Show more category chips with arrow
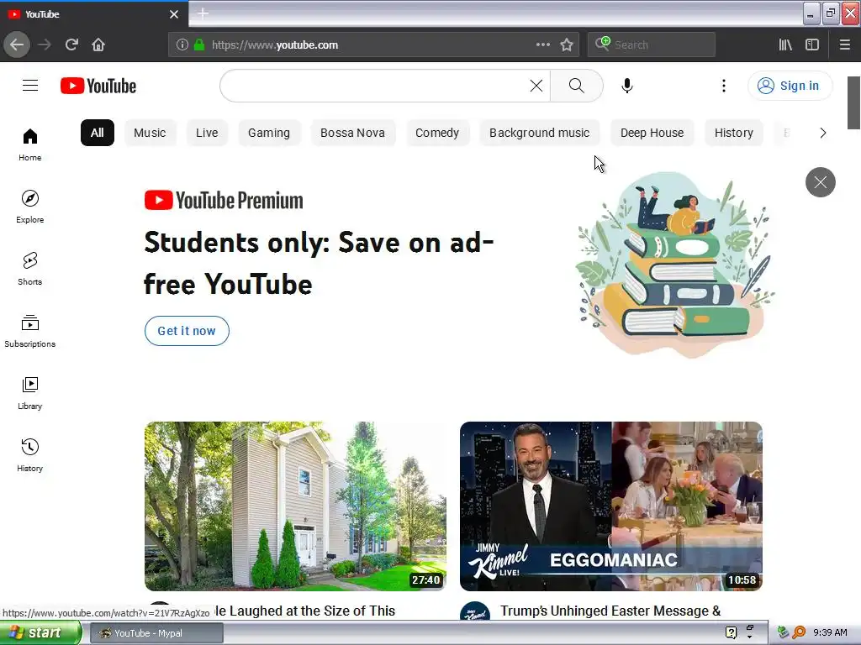The width and height of the screenshot is (861, 645). click(822, 133)
